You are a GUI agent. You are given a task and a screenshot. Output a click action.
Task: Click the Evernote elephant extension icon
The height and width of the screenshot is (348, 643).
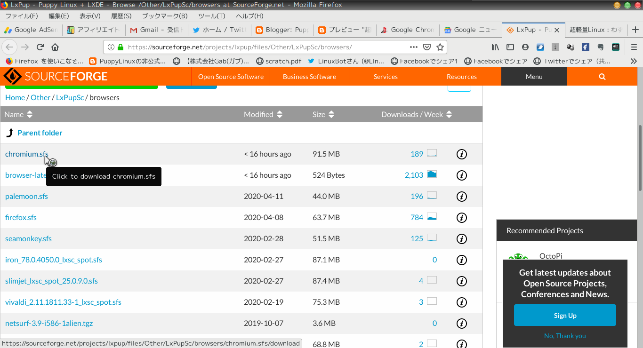pyautogui.click(x=601, y=47)
